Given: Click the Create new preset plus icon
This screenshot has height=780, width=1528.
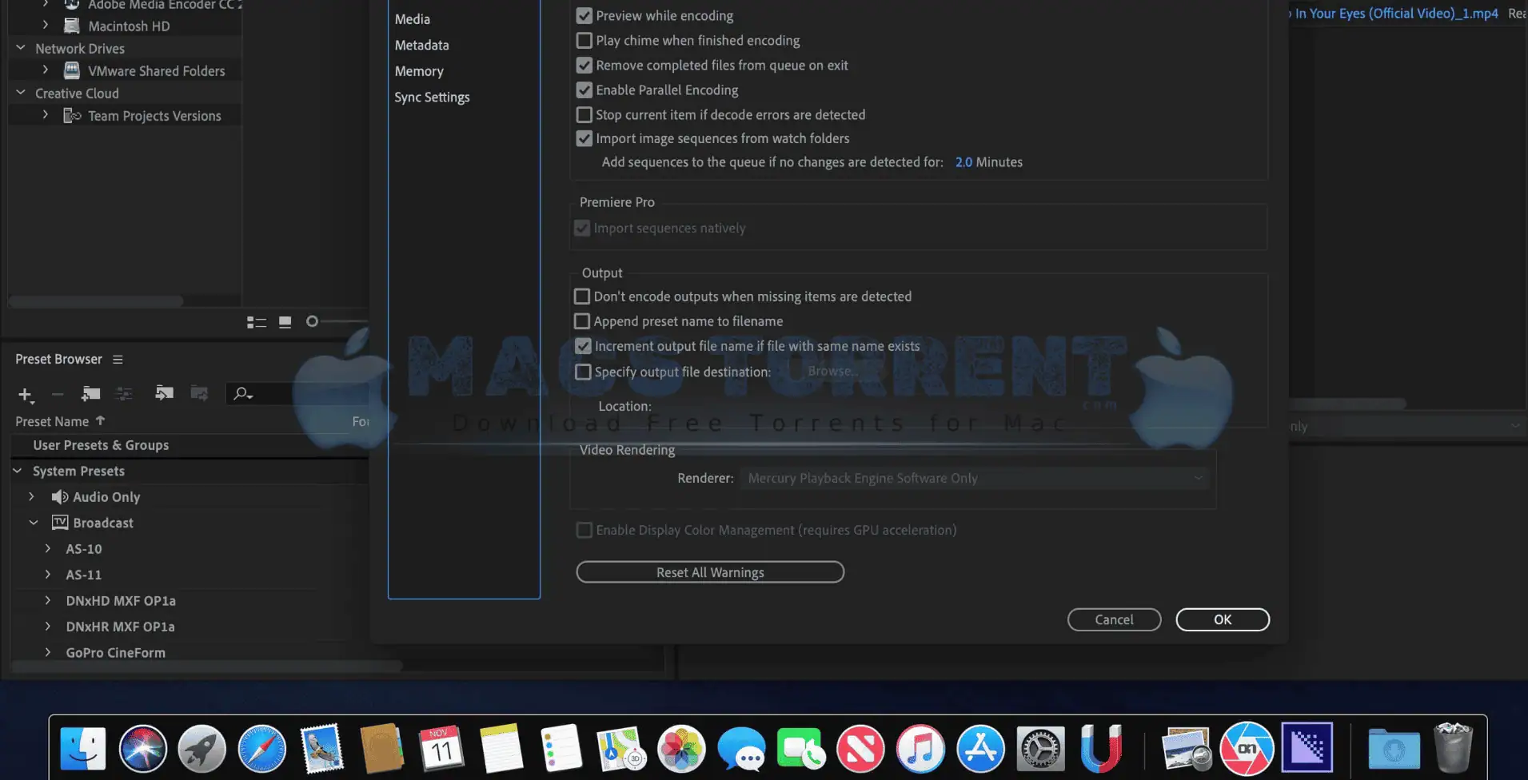Looking at the screenshot, I should pos(26,394).
